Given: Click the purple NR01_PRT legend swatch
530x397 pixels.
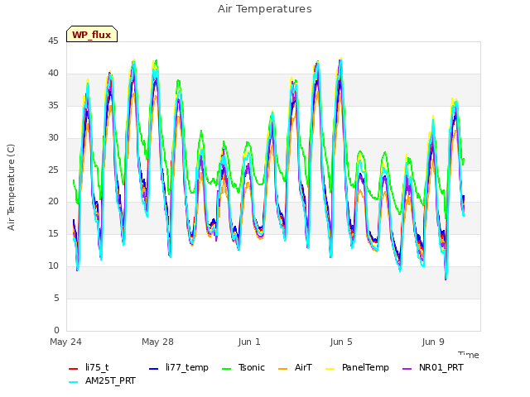Looking at the screenshot, I should [x=407, y=369].
